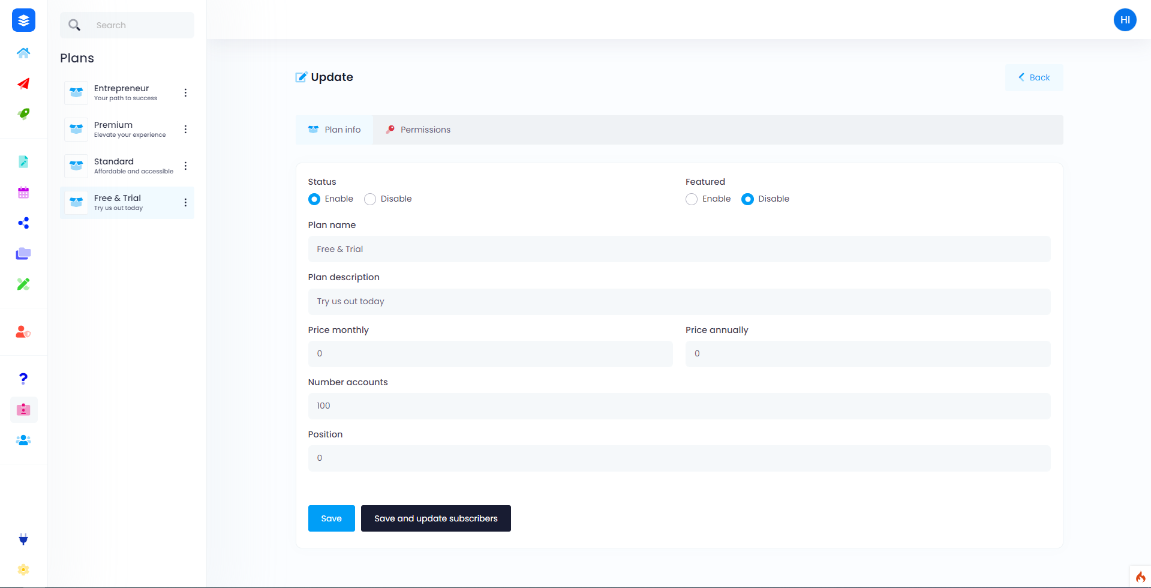This screenshot has height=588, width=1151.
Task: Switch to the Plan info tab
Action: coord(335,130)
